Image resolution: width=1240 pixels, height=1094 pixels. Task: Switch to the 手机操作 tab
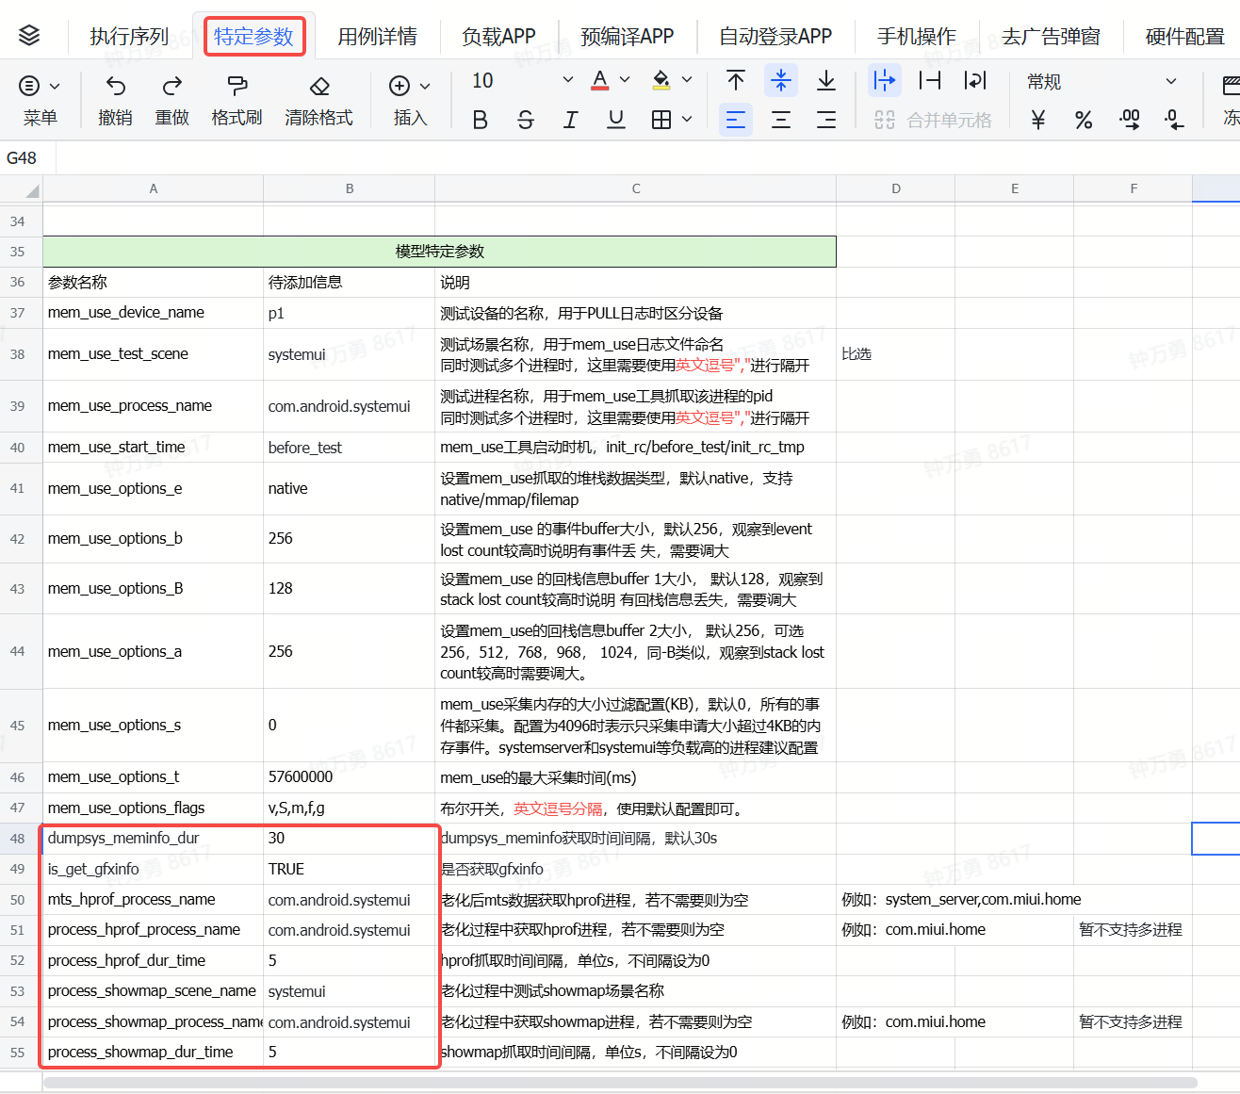[x=917, y=37]
